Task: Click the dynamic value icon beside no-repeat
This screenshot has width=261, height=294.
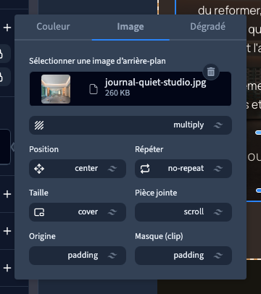Action: coord(218,169)
